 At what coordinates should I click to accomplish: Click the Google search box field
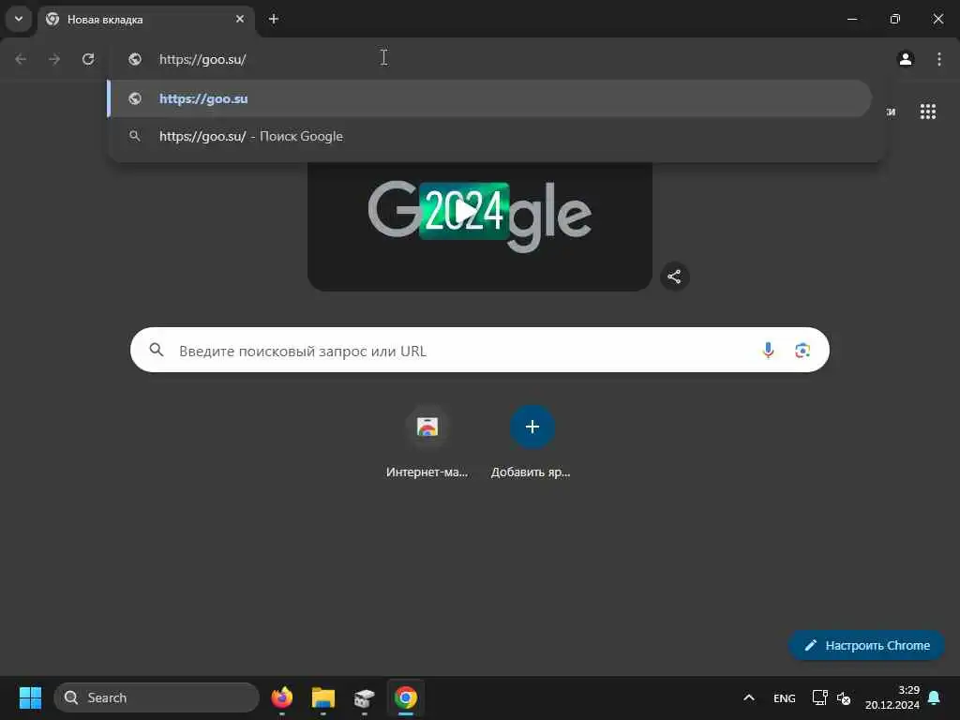(x=480, y=351)
